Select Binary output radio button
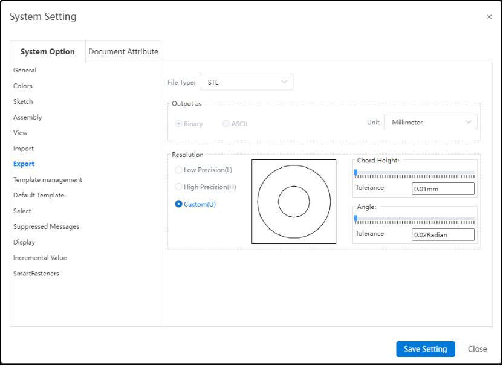Screen dimensions: 503x366 point(179,124)
